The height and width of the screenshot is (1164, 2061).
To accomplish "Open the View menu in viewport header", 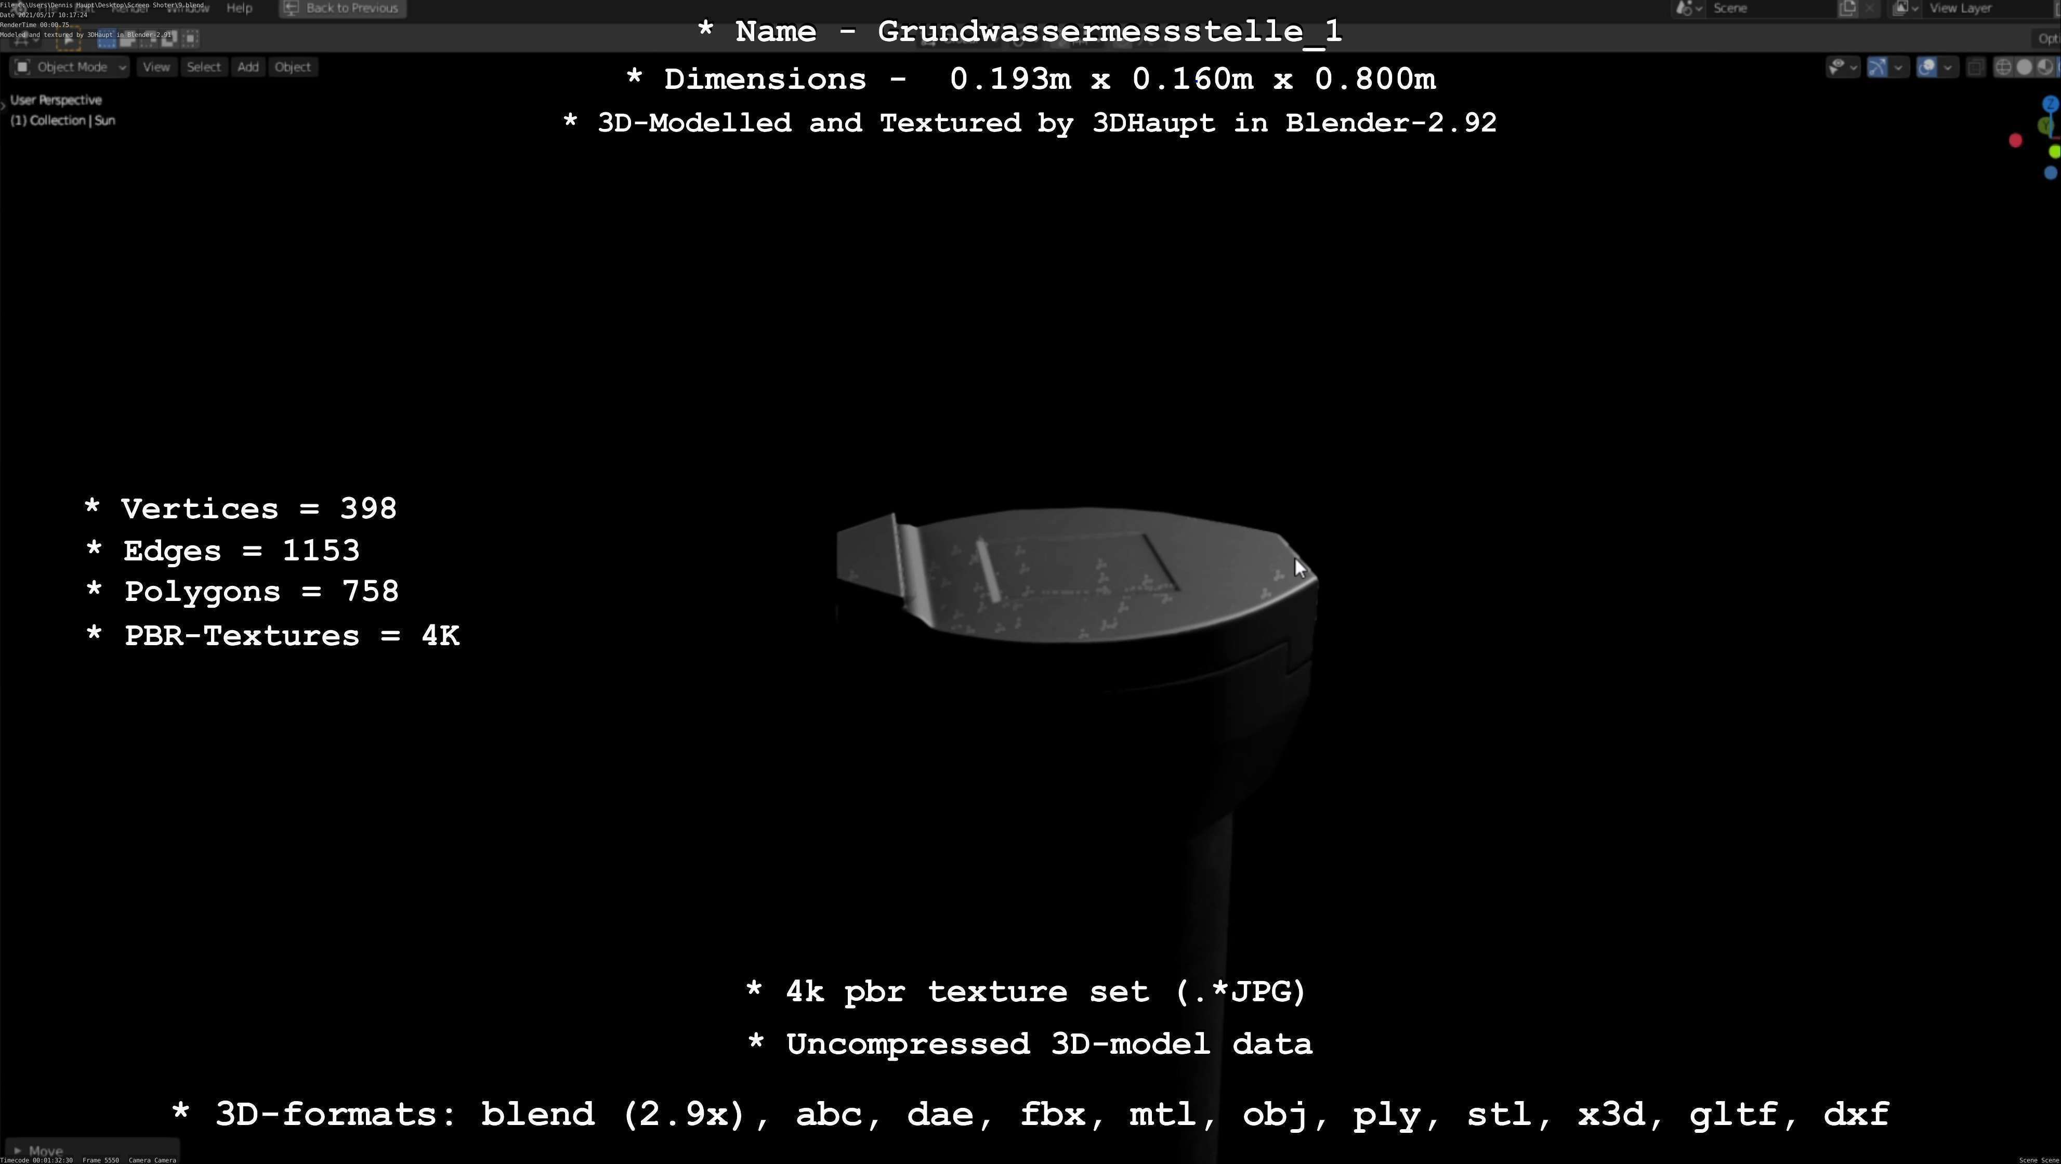I will tap(156, 67).
